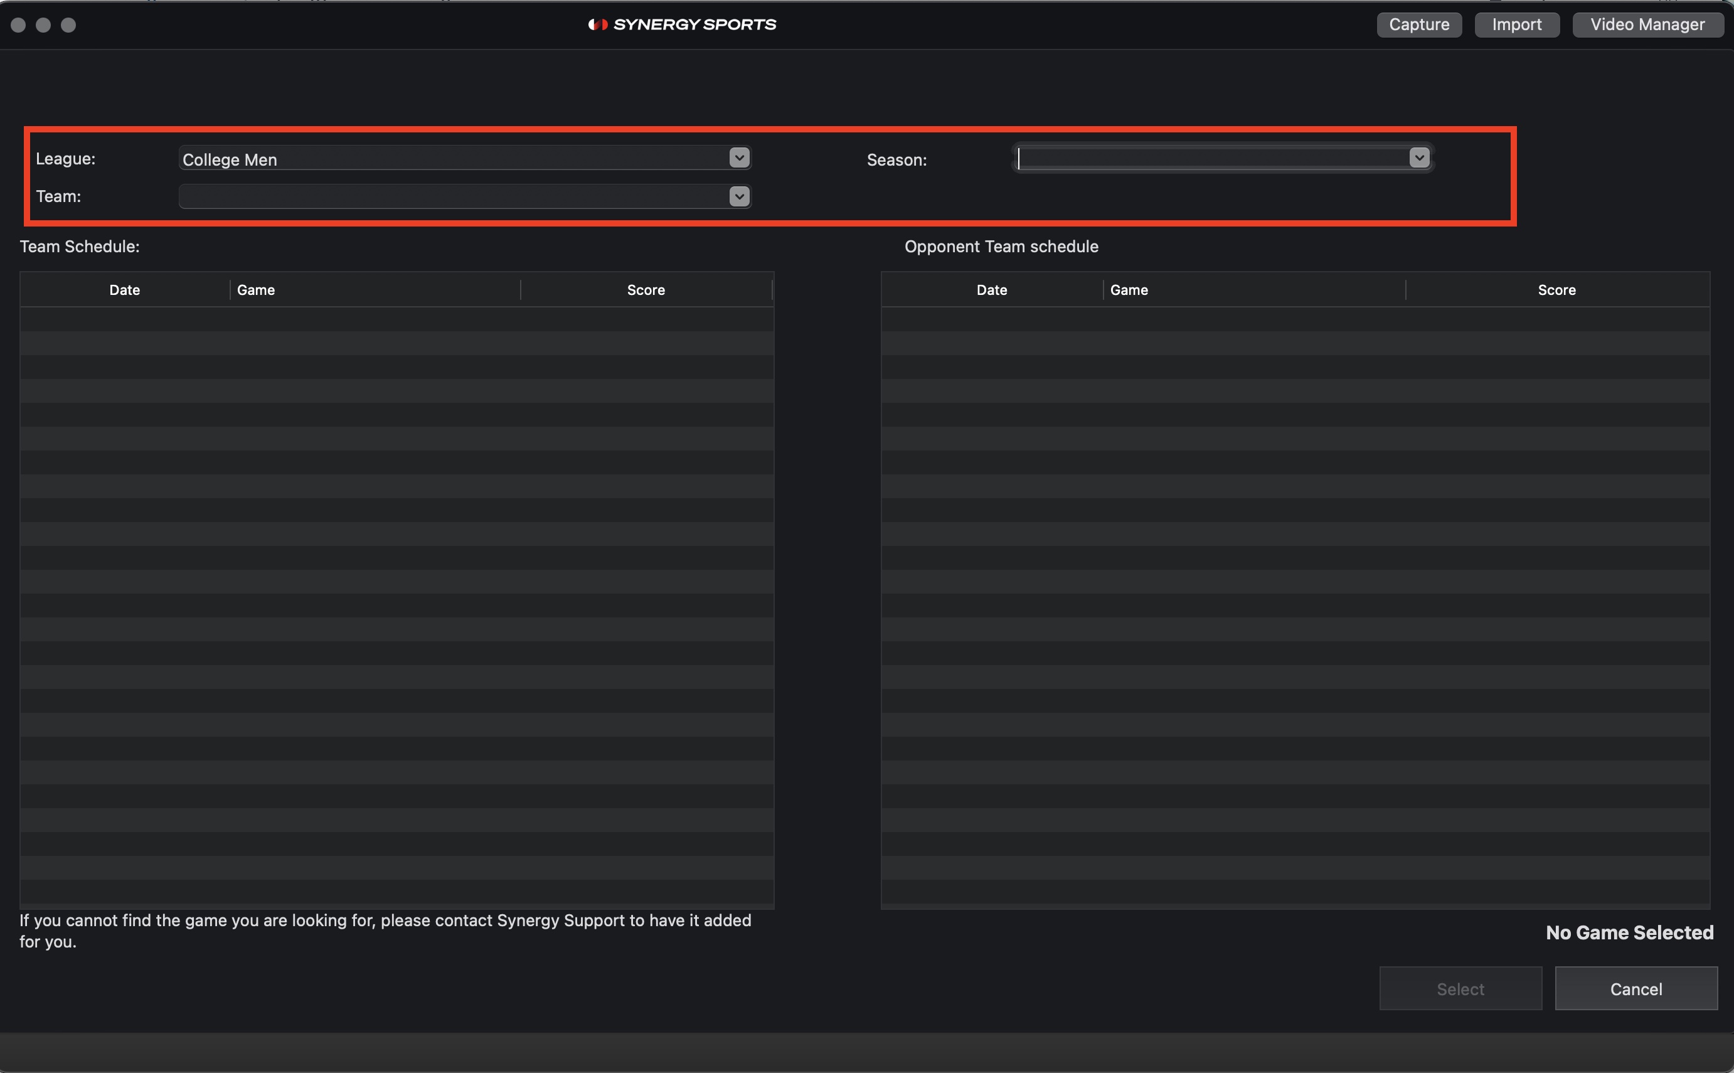Click the Capture button
Screen dimensions: 1734x1073
pos(1419,25)
